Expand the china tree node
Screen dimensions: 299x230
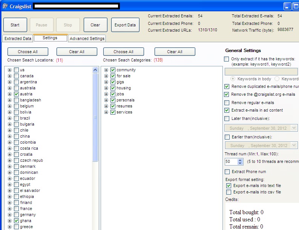pos(9,136)
